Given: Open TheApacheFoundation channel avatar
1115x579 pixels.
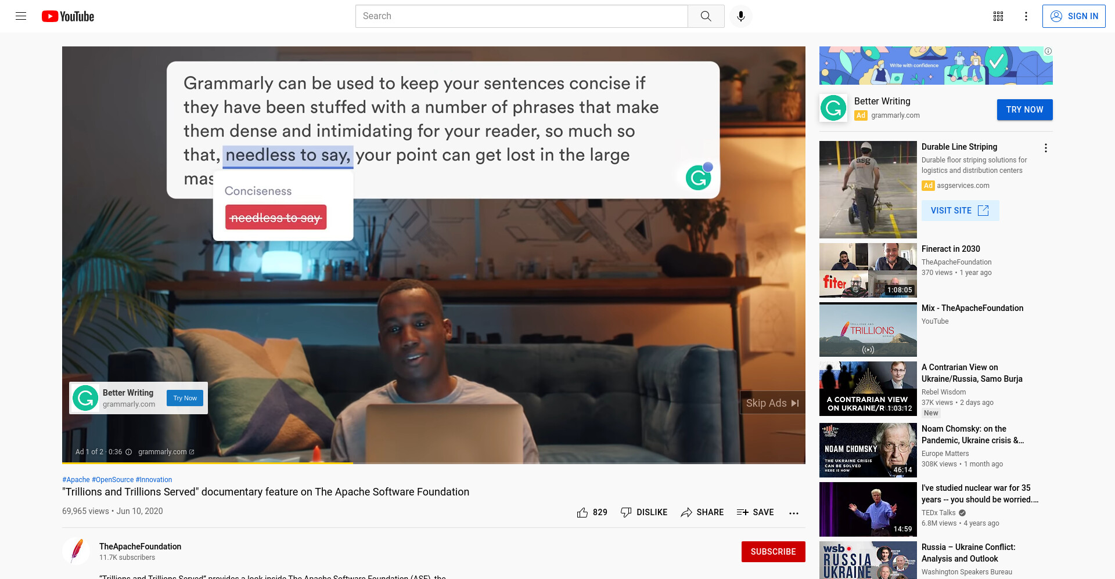Looking at the screenshot, I should tap(76, 551).
